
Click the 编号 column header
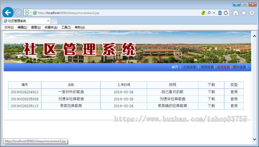(25, 85)
